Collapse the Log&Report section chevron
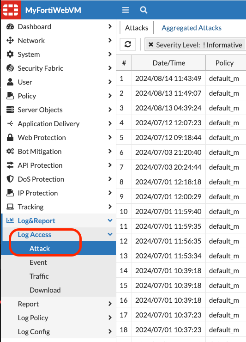 (110, 220)
